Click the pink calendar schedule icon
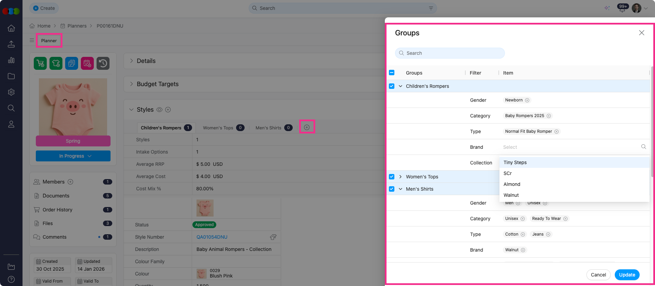 [x=87, y=63]
